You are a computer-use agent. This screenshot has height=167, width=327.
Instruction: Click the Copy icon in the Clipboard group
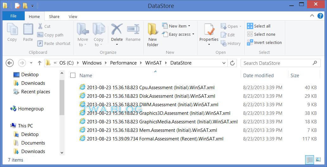click(12, 30)
